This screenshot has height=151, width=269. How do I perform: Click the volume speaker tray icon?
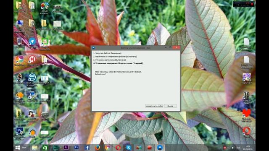coord(233,148)
